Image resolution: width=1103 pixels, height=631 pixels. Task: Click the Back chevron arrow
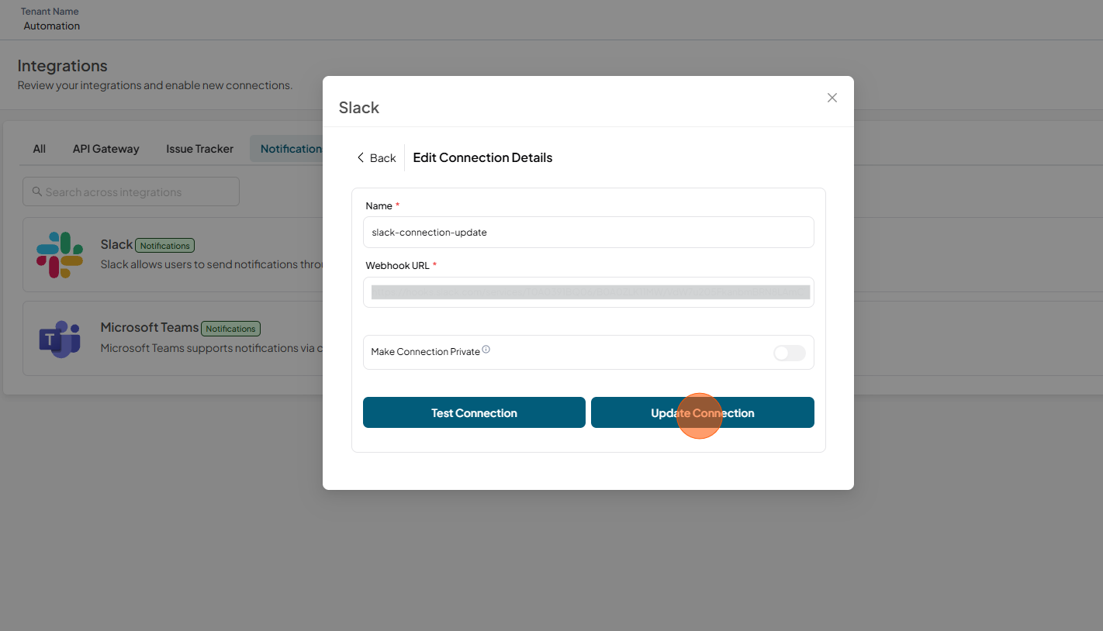pyautogui.click(x=360, y=157)
